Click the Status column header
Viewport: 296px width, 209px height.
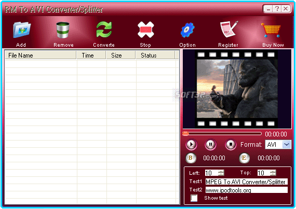156,55
